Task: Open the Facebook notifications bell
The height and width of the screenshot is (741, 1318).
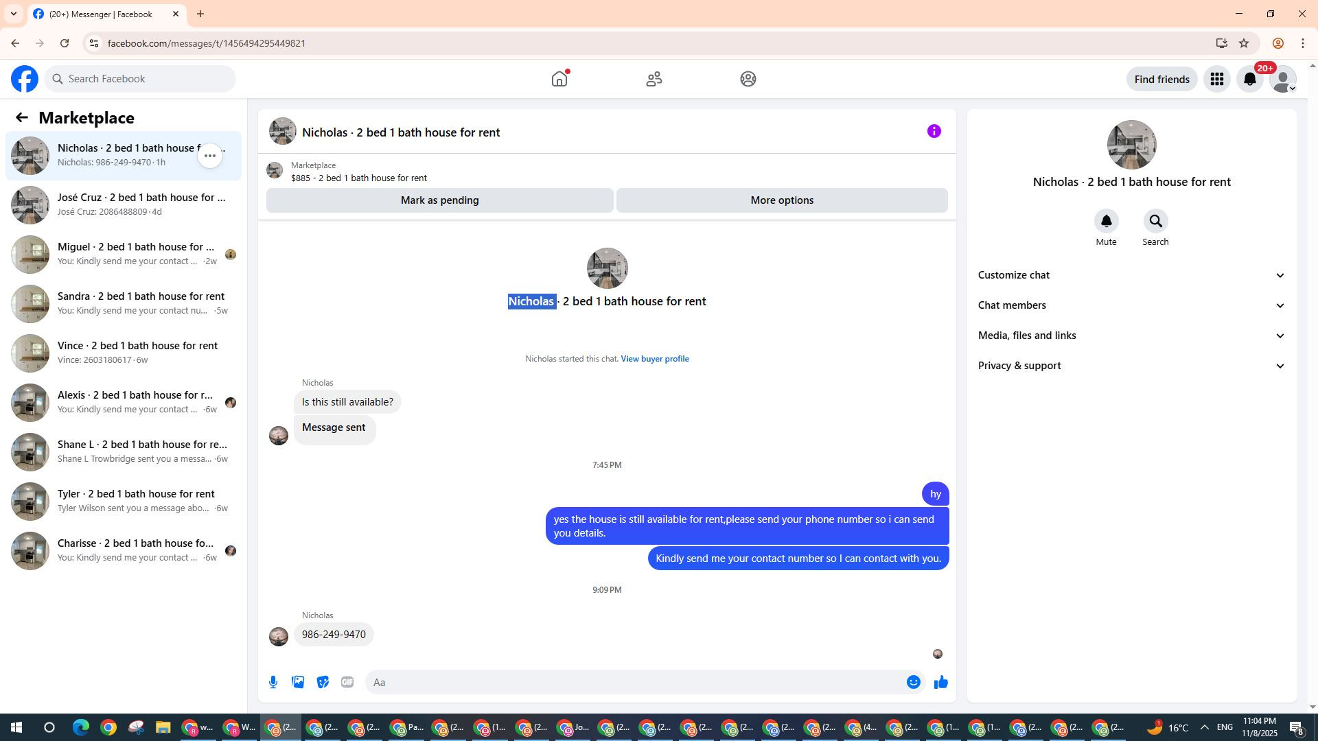Action: point(1250,79)
